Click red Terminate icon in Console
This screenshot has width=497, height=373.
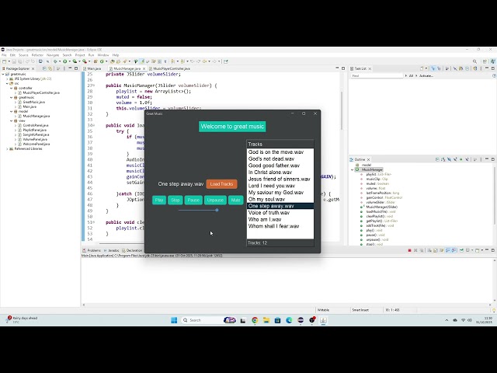click(x=409, y=250)
